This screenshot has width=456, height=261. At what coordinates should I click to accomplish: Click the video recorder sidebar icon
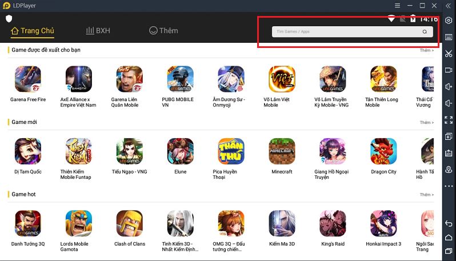tap(449, 70)
